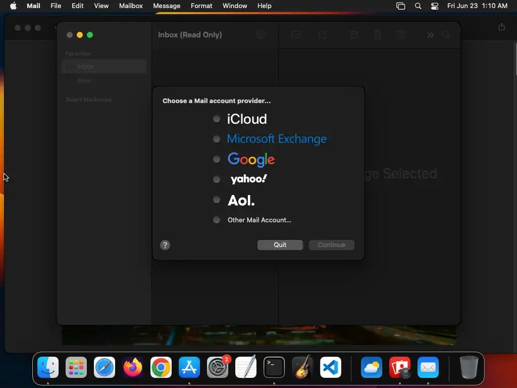517x388 pixels.
Task: Choose the Aol. account option
Action: click(216, 200)
